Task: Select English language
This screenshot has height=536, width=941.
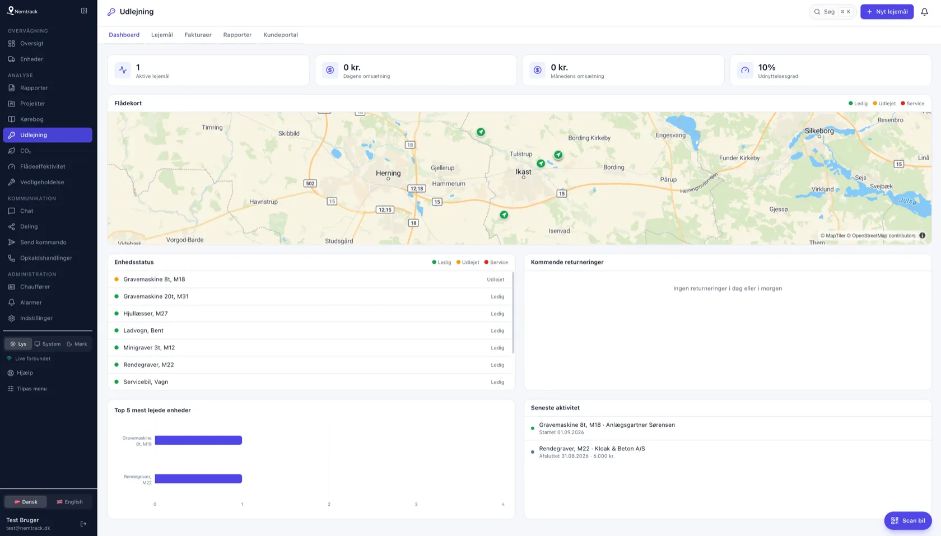Action: pos(69,502)
